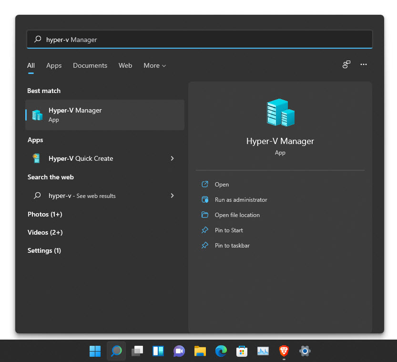Click the search magnifier icon in the search box
The height and width of the screenshot is (362, 397).
38,39
